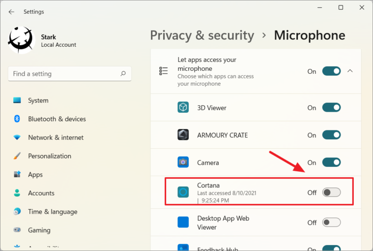Open Bluetooth & devices settings
The image size is (373, 251).
pyautogui.click(x=57, y=119)
